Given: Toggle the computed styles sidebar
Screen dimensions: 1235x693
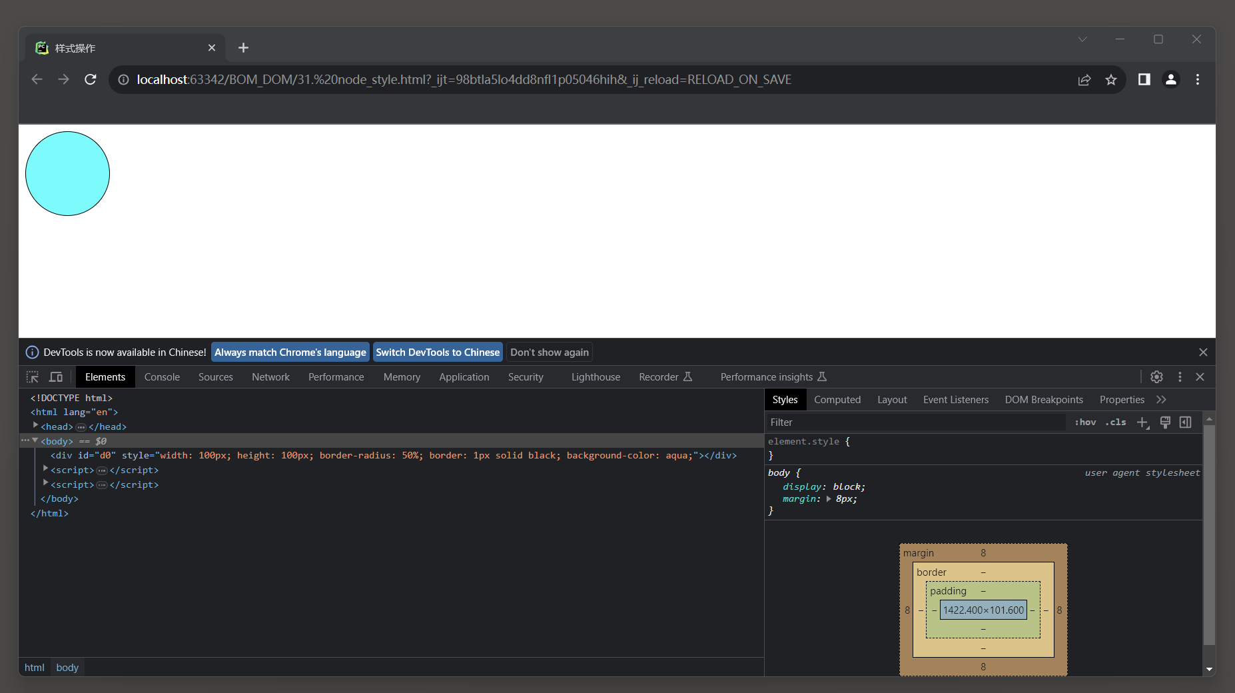Looking at the screenshot, I should point(1186,422).
